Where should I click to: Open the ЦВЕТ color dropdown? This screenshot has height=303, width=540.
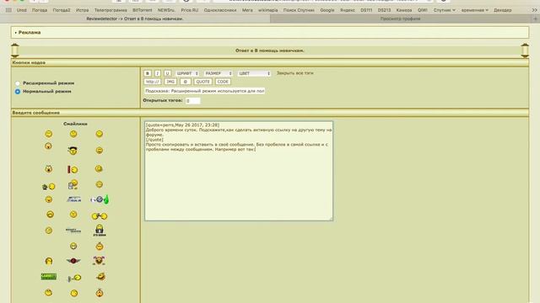click(x=254, y=73)
